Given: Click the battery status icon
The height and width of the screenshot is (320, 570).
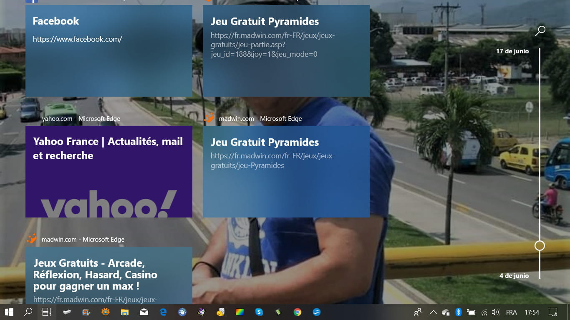Looking at the screenshot, I should [x=471, y=312].
